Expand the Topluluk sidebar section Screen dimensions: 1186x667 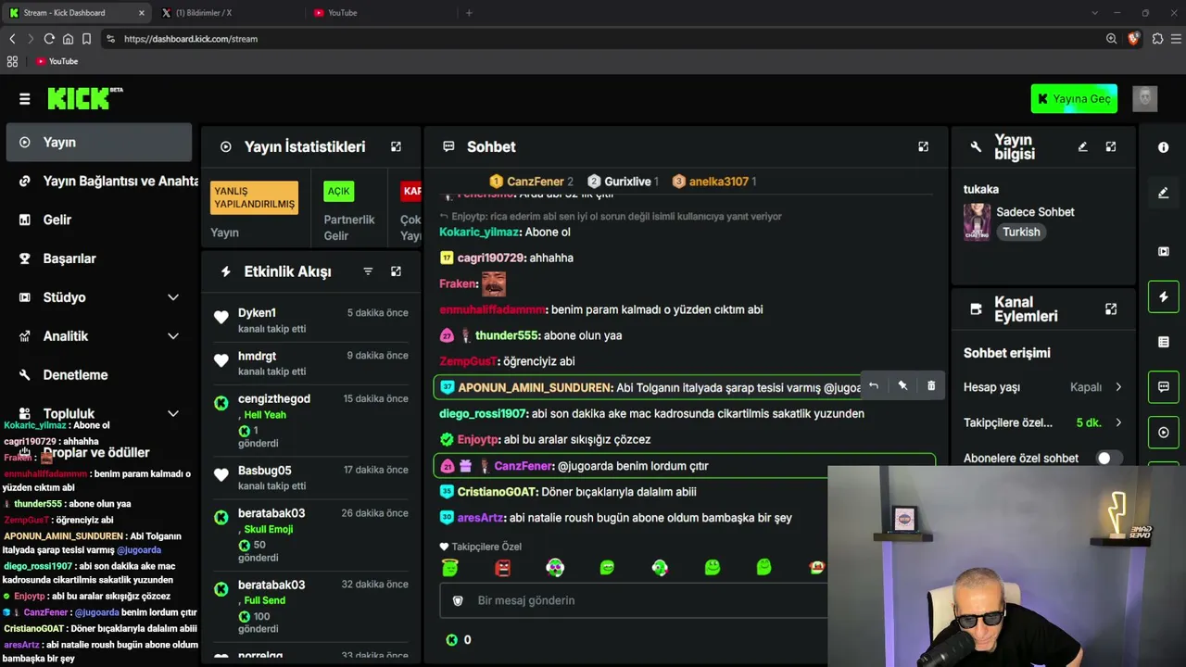tap(173, 414)
